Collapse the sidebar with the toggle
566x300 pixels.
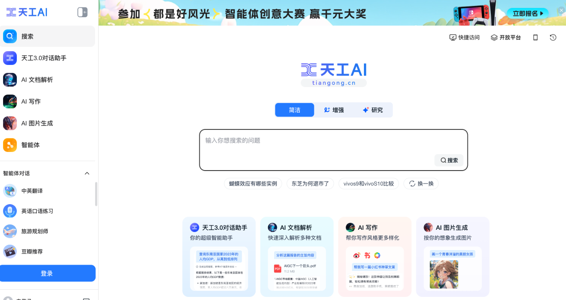(x=81, y=12)
